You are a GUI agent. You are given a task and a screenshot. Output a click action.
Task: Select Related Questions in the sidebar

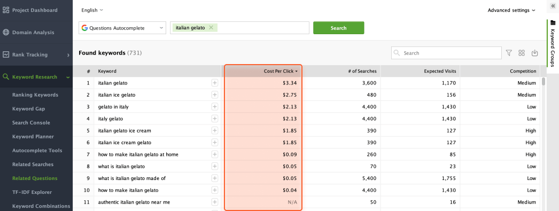coord(35,178)
